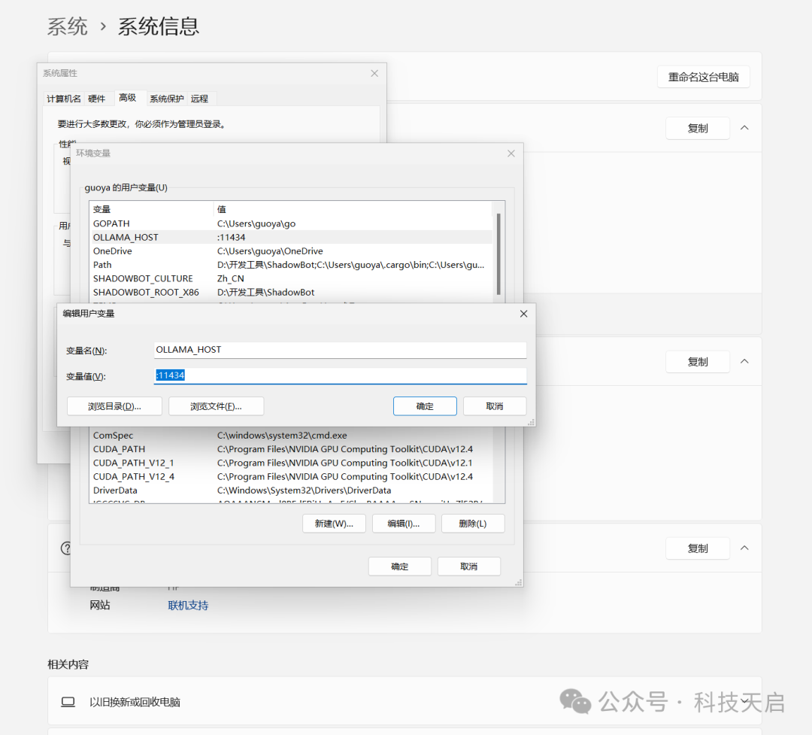This screenshot has height=735, width=812.
Task: Click 浏览目录(D)... button
Action: tap(114, 406)
